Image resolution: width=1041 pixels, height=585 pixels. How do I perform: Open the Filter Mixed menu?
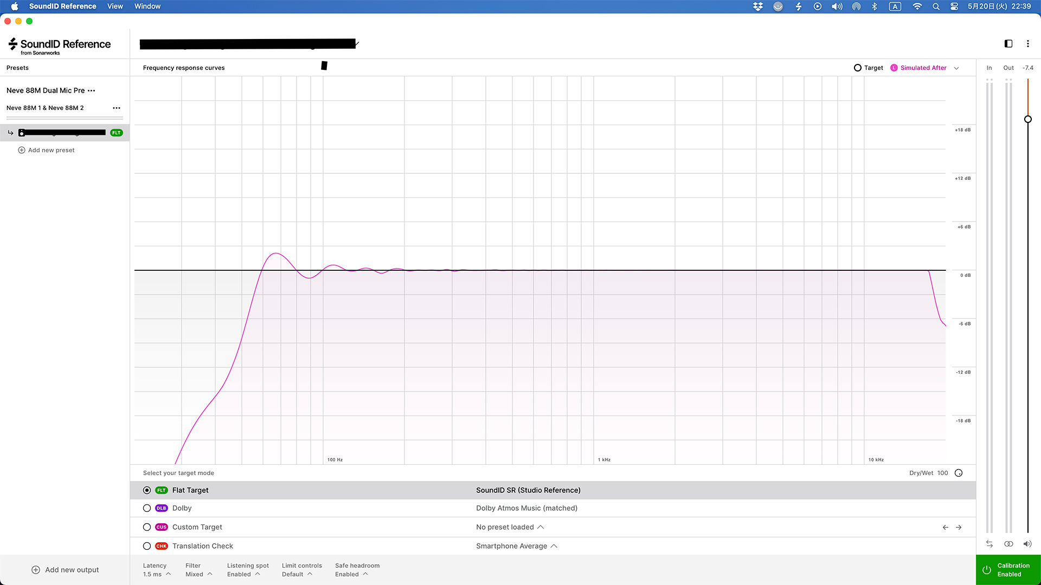[198, 570]
